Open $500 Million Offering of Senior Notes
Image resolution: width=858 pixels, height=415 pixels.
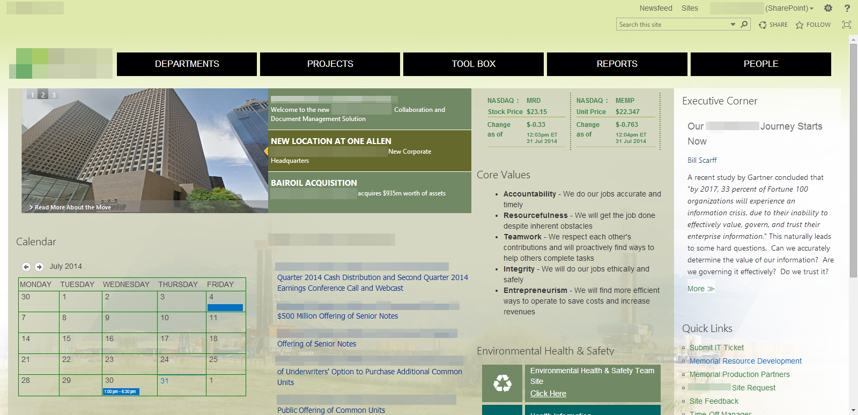(x=337, y=316)
